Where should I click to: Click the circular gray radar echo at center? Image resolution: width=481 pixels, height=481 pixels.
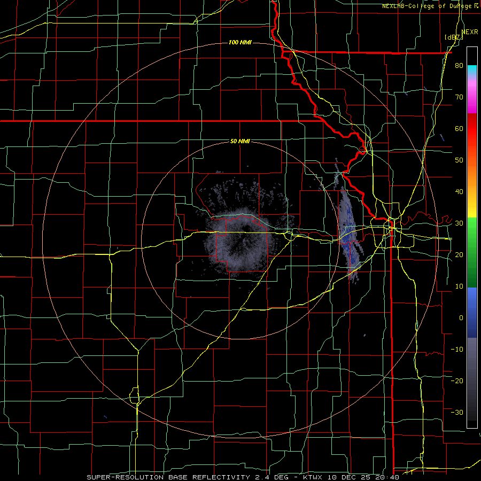[241, 241]
